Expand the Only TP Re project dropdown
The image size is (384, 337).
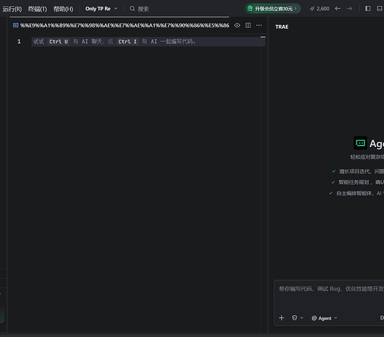click(x=101, y=9)
